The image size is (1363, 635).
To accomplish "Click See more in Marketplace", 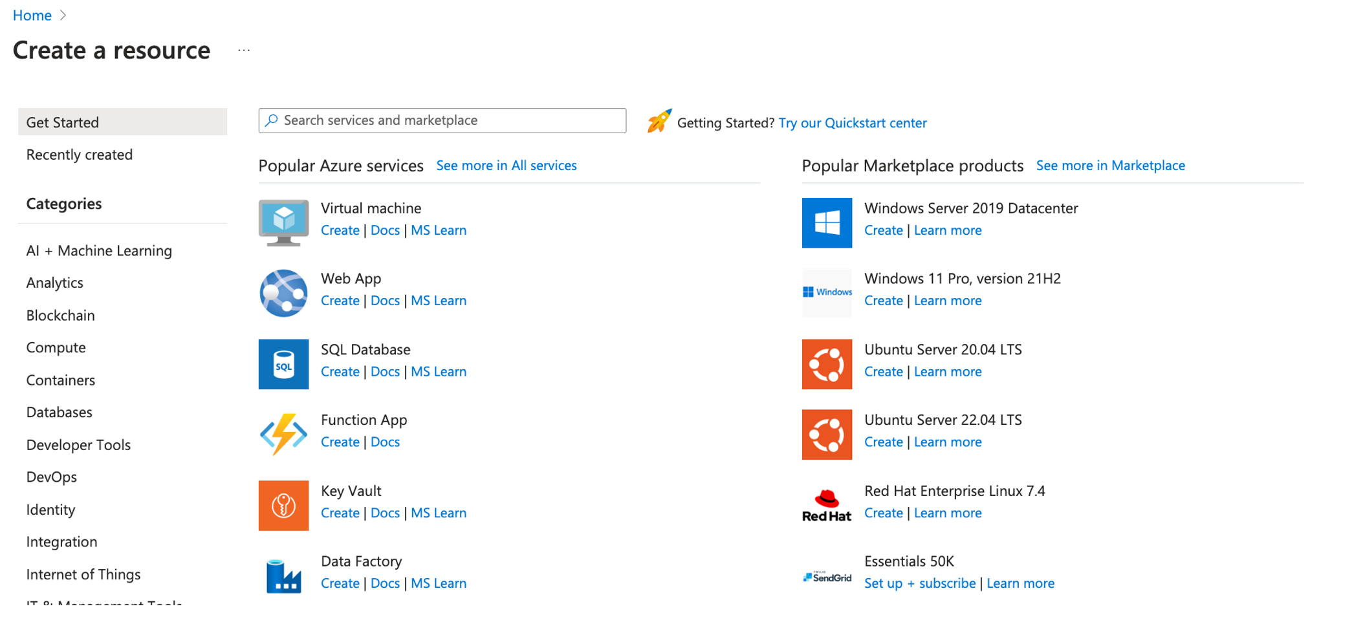I will click(1111, 166).
